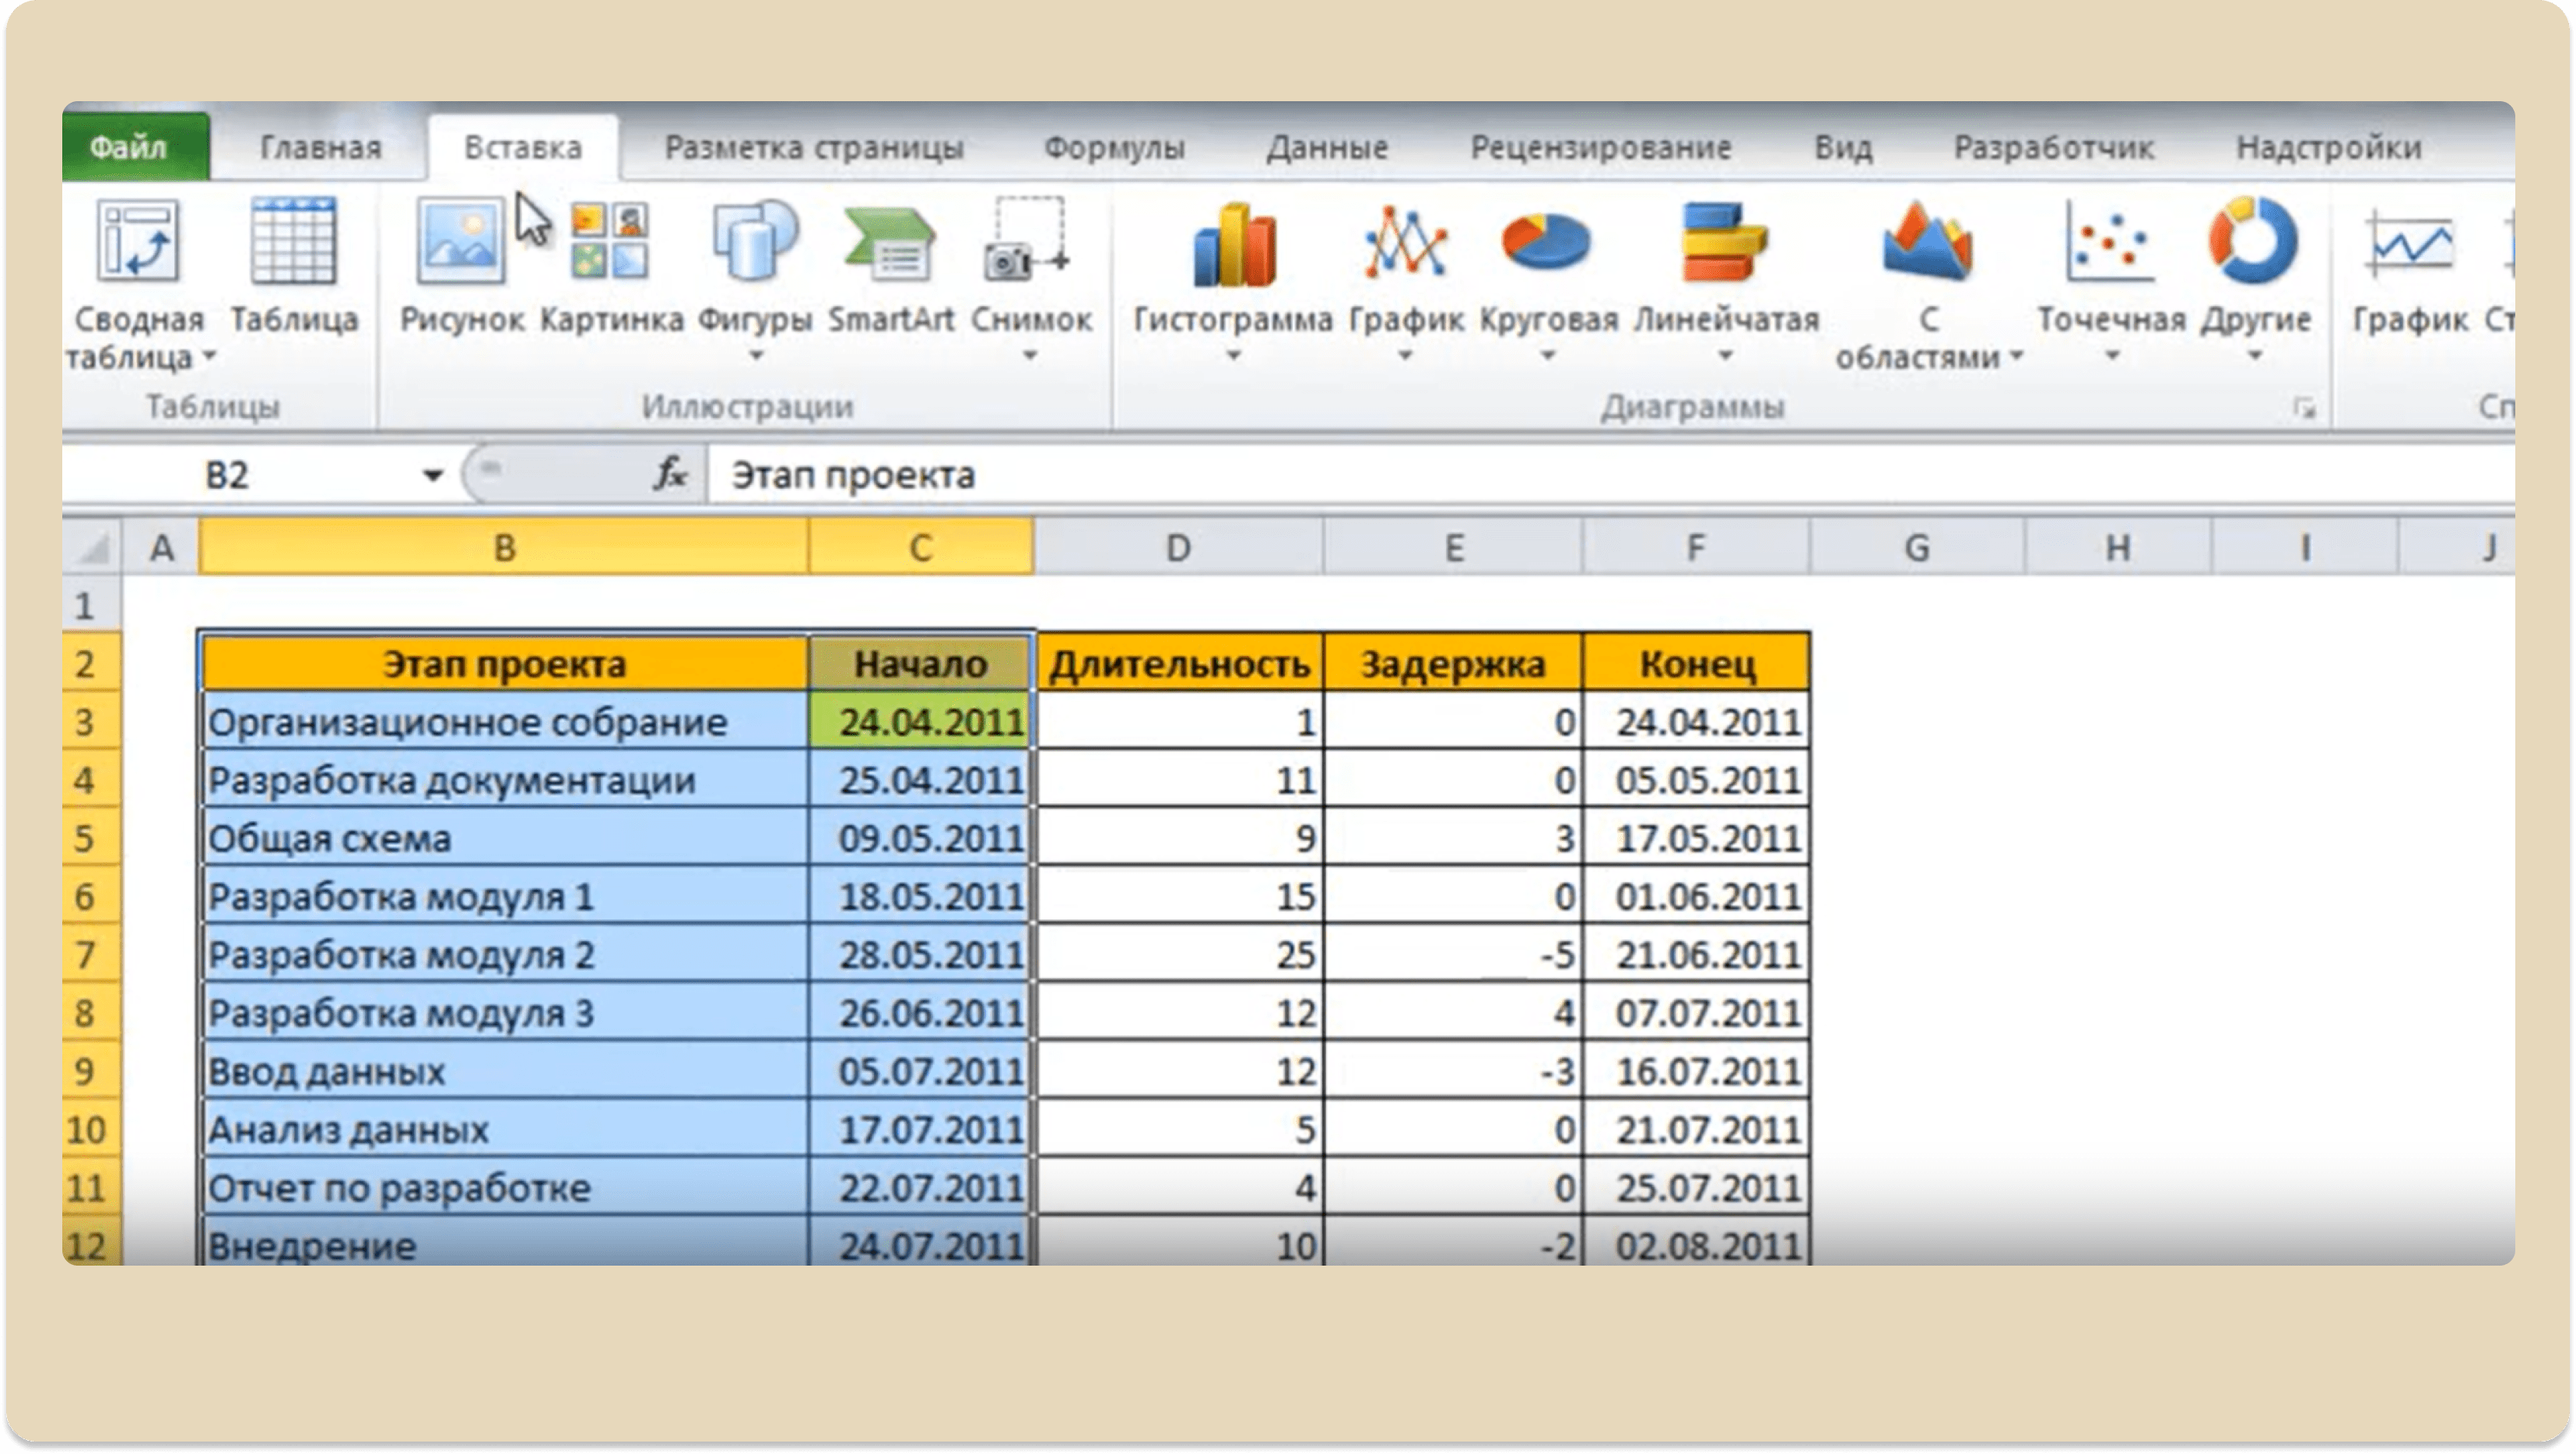Open the Картинка clip art icon
2576x1454 pixels.
(x=610, y=241)
